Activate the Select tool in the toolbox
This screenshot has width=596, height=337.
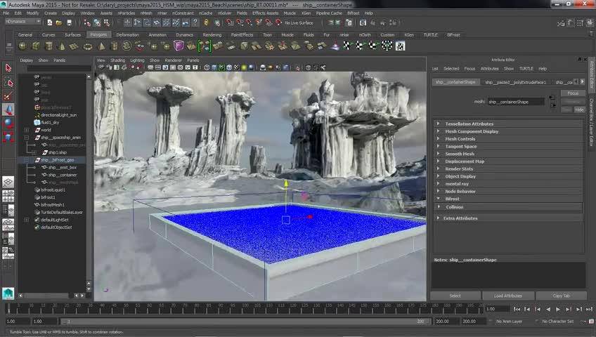point(8,68)
